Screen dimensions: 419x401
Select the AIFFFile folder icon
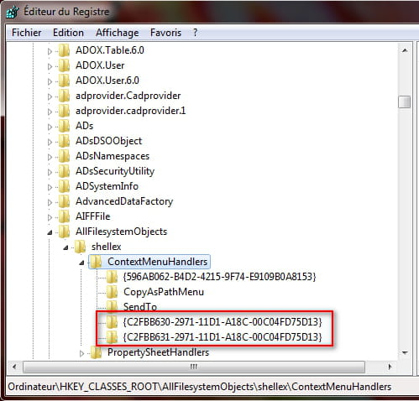[x=65, y=216]
